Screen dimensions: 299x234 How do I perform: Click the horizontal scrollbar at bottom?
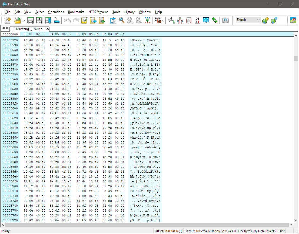click(x=146, y=225)
